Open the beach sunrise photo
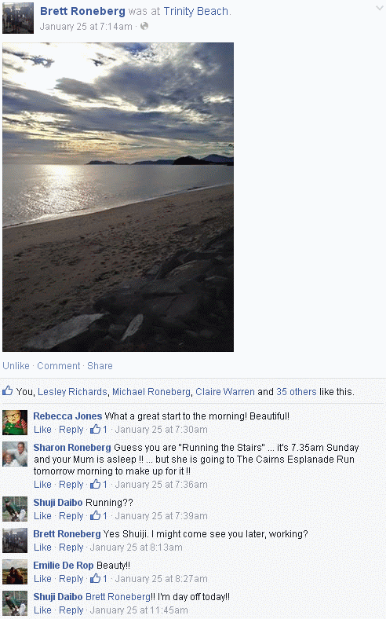This screenshot has width=386, height=619. (118, 197)
